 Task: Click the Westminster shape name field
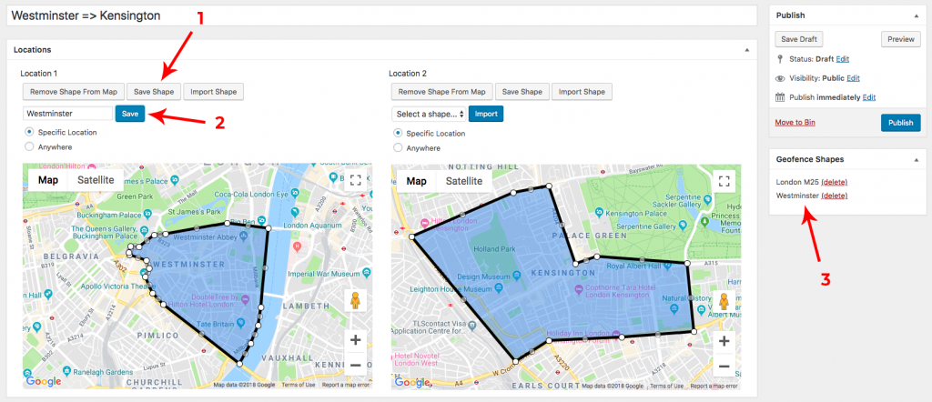pyautogui.click(x=67, y=114)
